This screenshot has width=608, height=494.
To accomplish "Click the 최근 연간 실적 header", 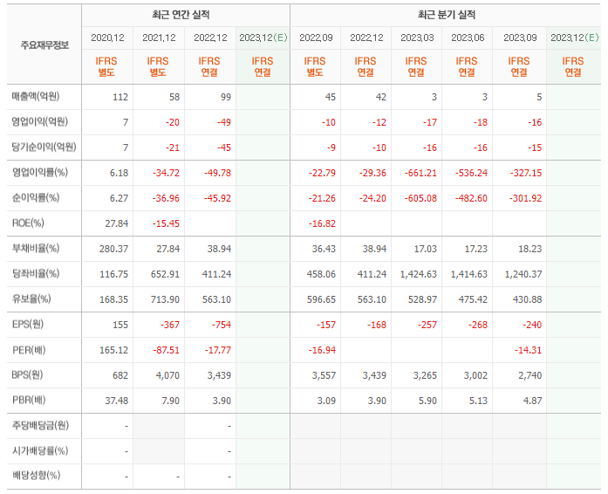I will coord(181,15).
